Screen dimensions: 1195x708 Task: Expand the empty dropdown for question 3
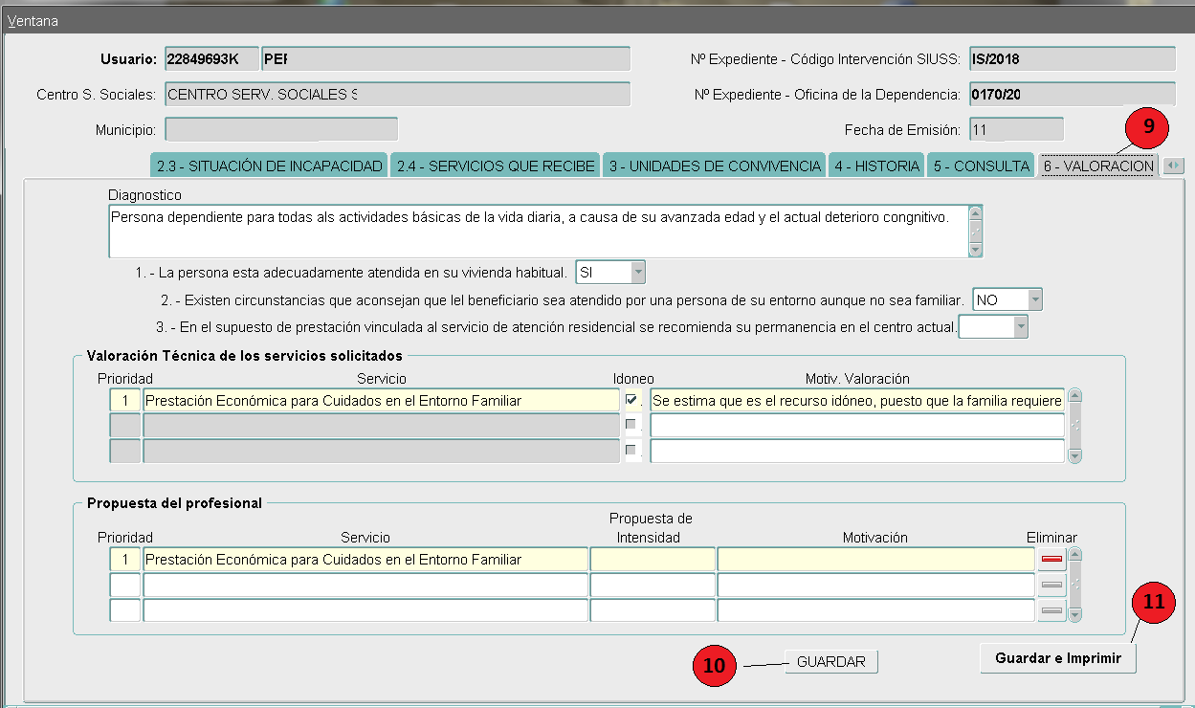[1021, 328]
